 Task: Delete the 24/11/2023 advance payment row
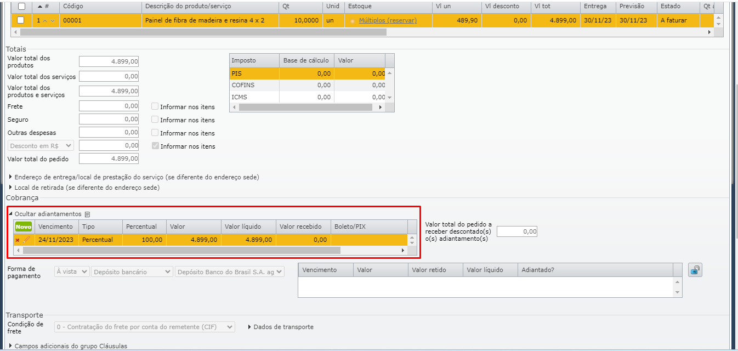(18, 240)
